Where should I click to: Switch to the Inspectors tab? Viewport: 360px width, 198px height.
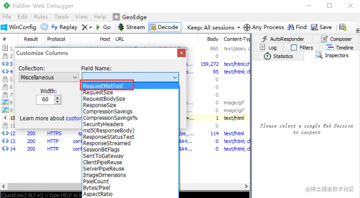point(332,55)
